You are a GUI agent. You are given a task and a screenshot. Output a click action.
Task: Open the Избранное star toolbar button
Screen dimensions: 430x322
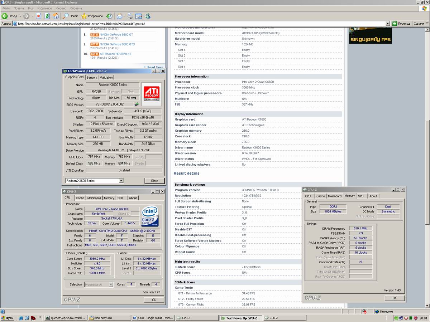point(92,16)
